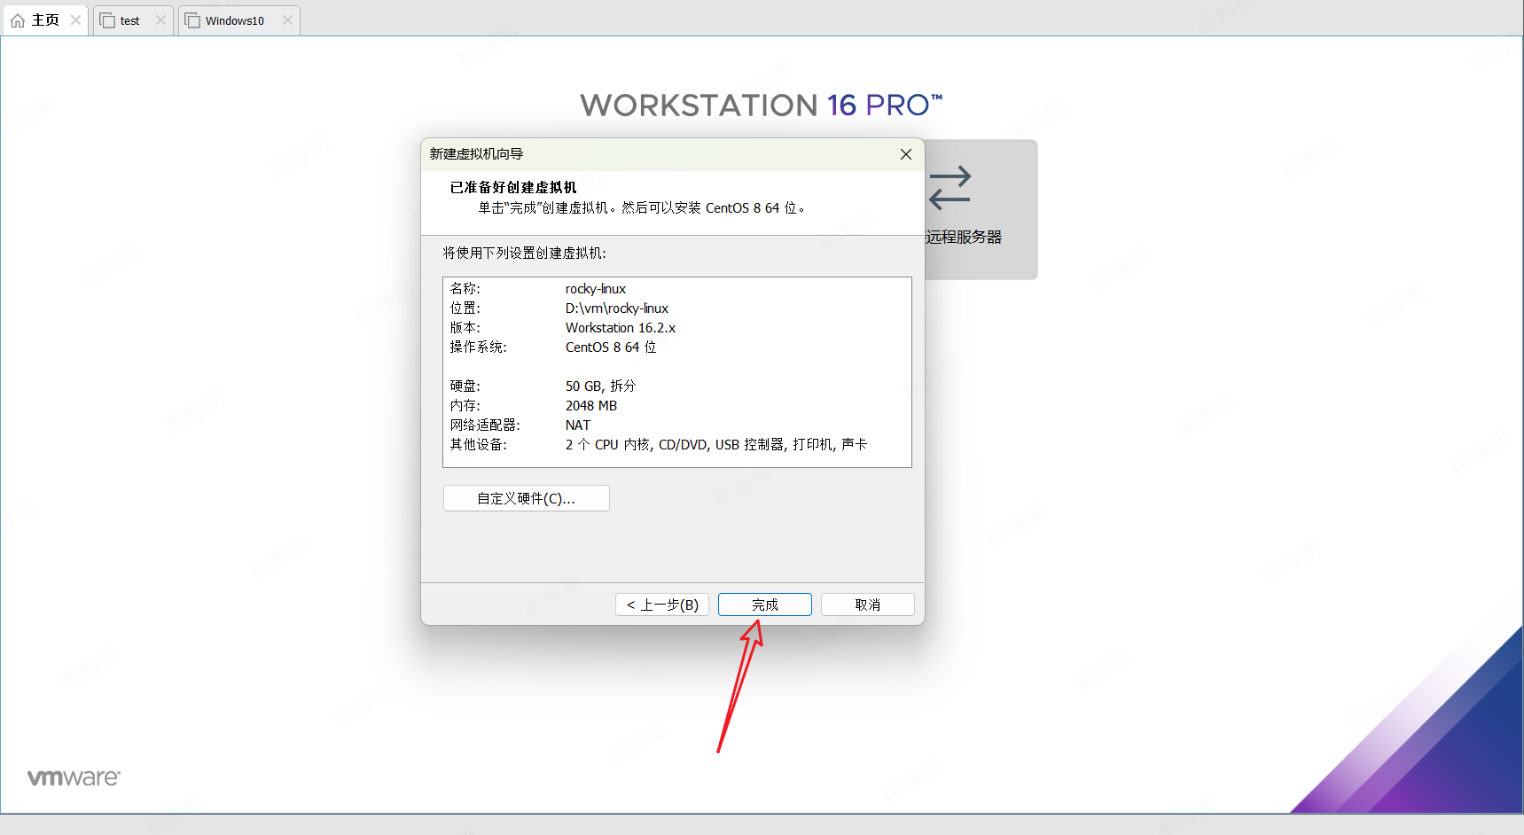Click the 版本: label in settings list
This screenshot has height=835, width=1524.
click(x=465, y=328)
